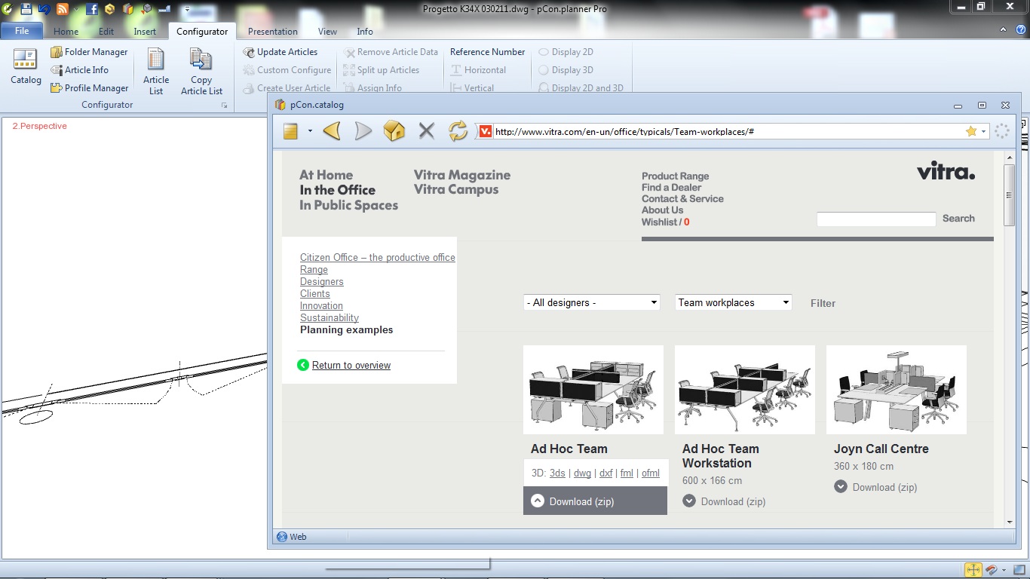Click the Designers sidebar link

click(322, 282)
